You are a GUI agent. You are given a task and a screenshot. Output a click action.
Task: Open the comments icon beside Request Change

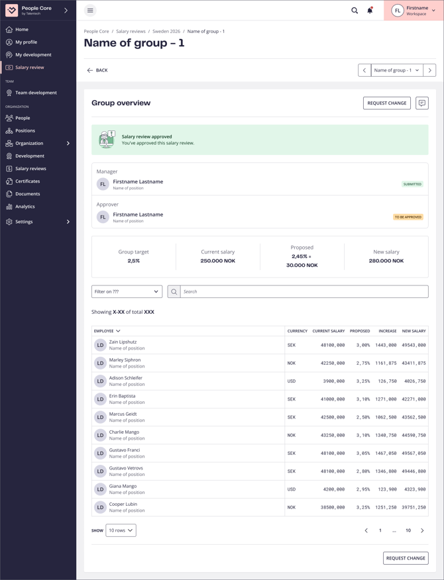(422, 103)
